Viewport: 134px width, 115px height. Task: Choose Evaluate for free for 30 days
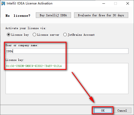pos(101,15)
